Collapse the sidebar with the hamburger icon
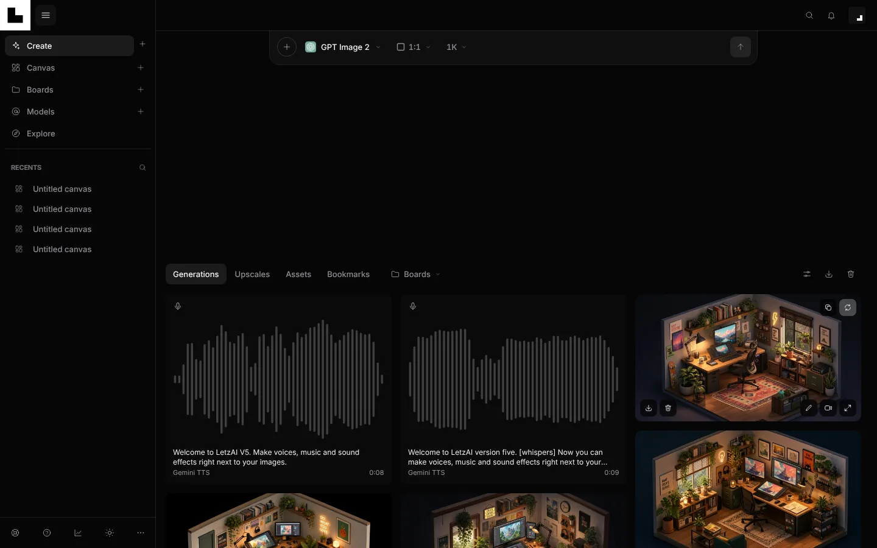The image size is (877, 548). tap(46, 15)
